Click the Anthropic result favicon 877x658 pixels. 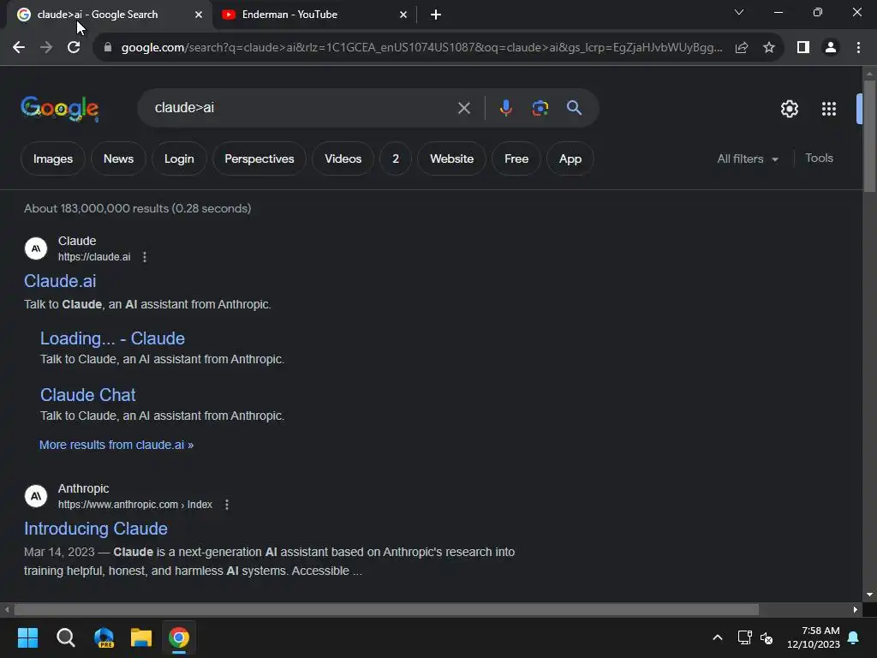coord(36,496)
